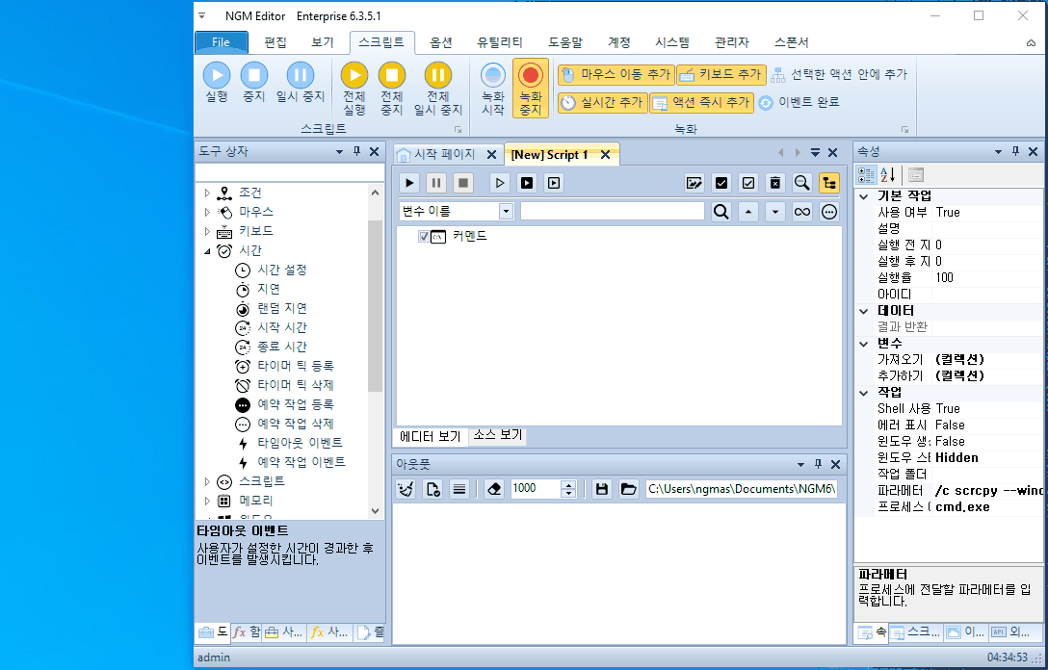Toggle 키보드 추가 option

click(x=721, y=74)
